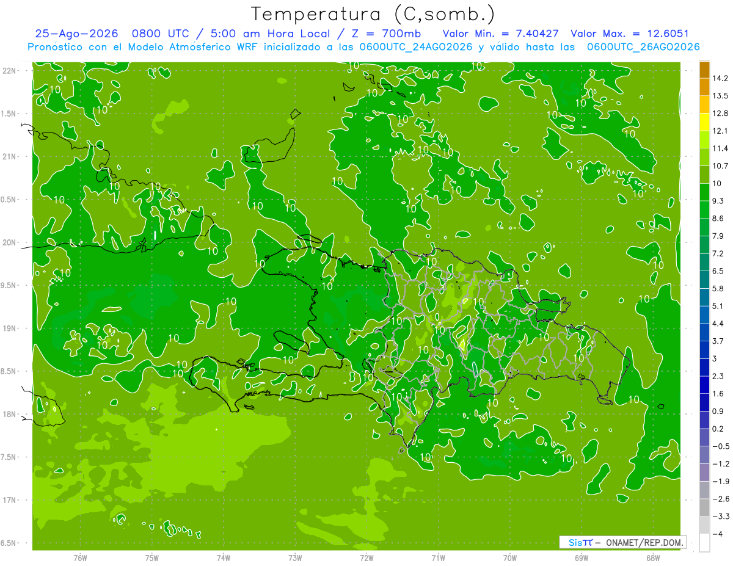The height and width of the screenshot is (566, 733).
Task: Click the '71W' longitude axis label
Action: (438, 559)
